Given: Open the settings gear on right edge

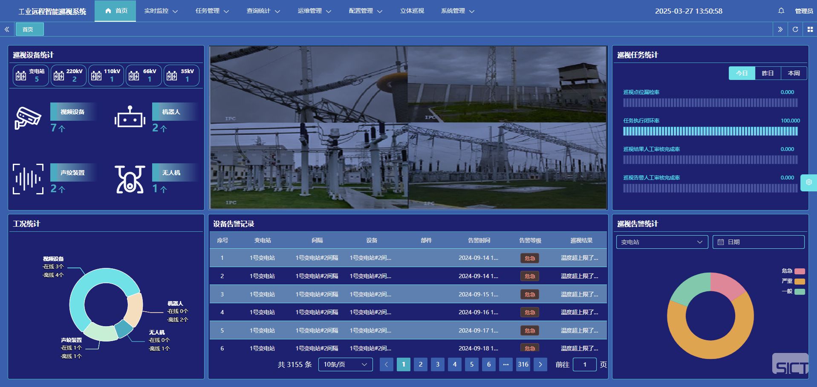Looking at the screenshot, I should click(808, 182).
